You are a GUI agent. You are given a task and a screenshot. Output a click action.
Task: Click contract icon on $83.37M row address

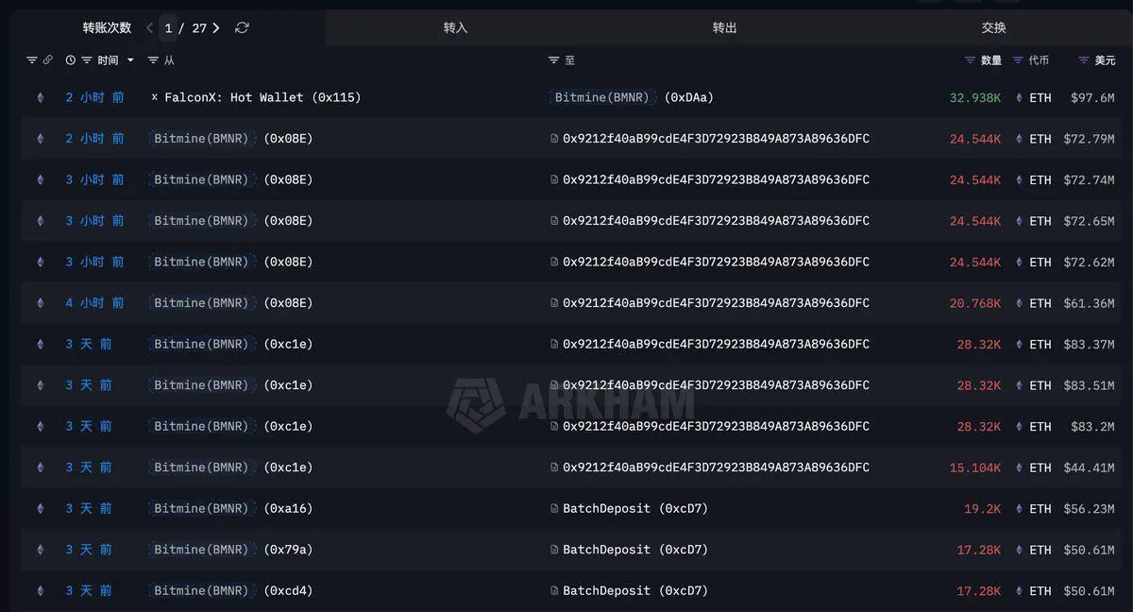click(555, 344)
